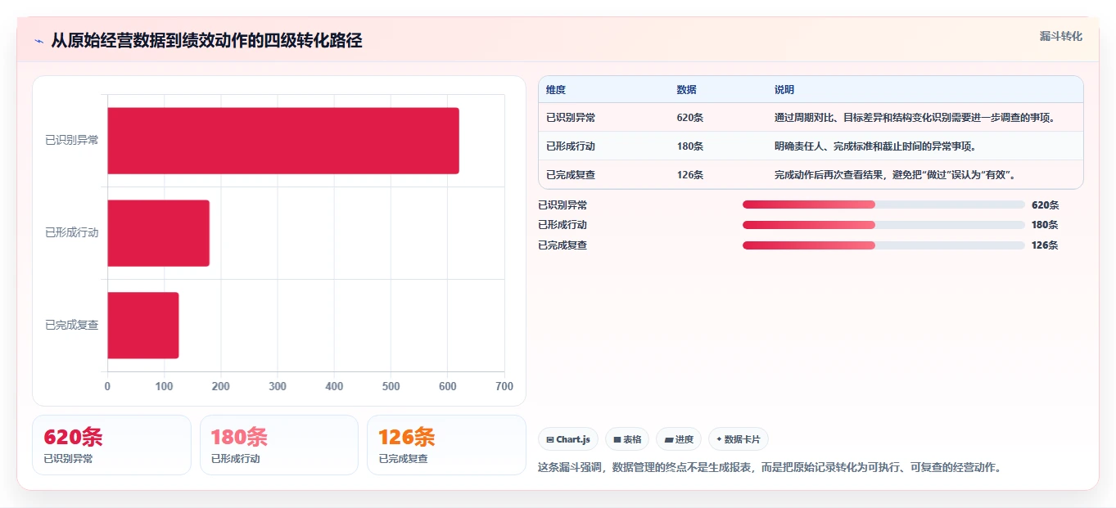Screen dimensions: 1116x508
Task: Open the 620条 已识别异常 stat card
Action: click(111, 445)
